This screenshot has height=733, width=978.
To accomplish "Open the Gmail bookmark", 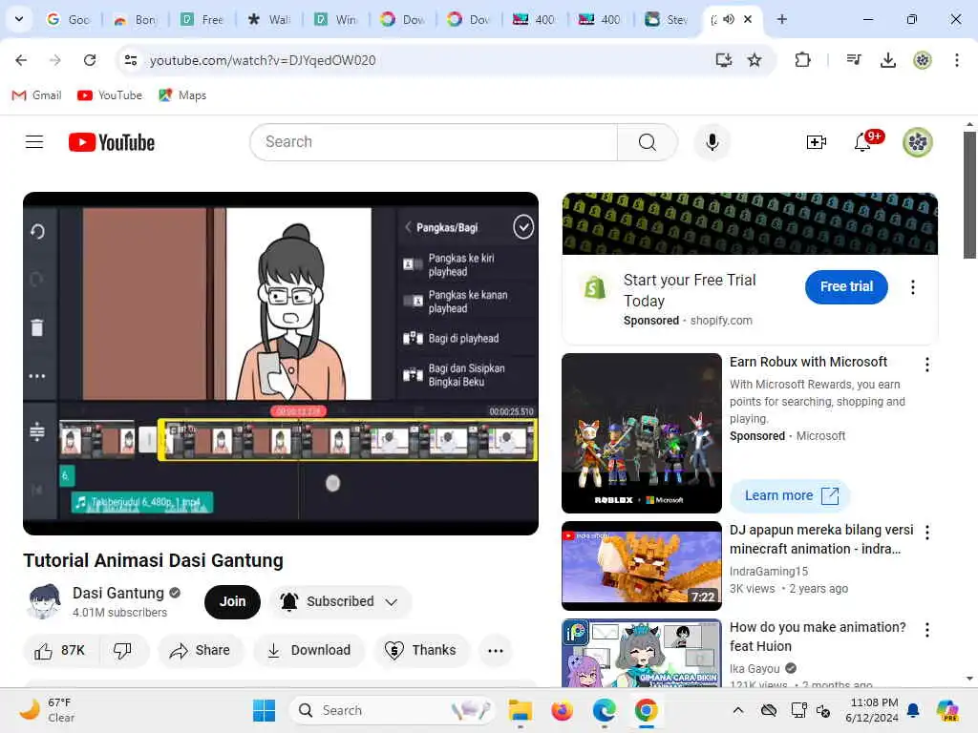I will pos(37,95).
